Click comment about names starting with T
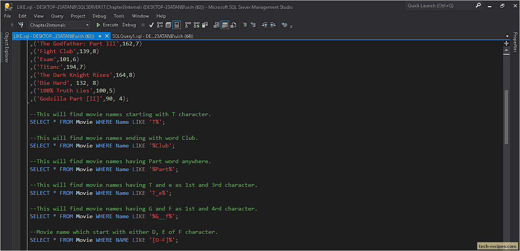 point(121,114)
